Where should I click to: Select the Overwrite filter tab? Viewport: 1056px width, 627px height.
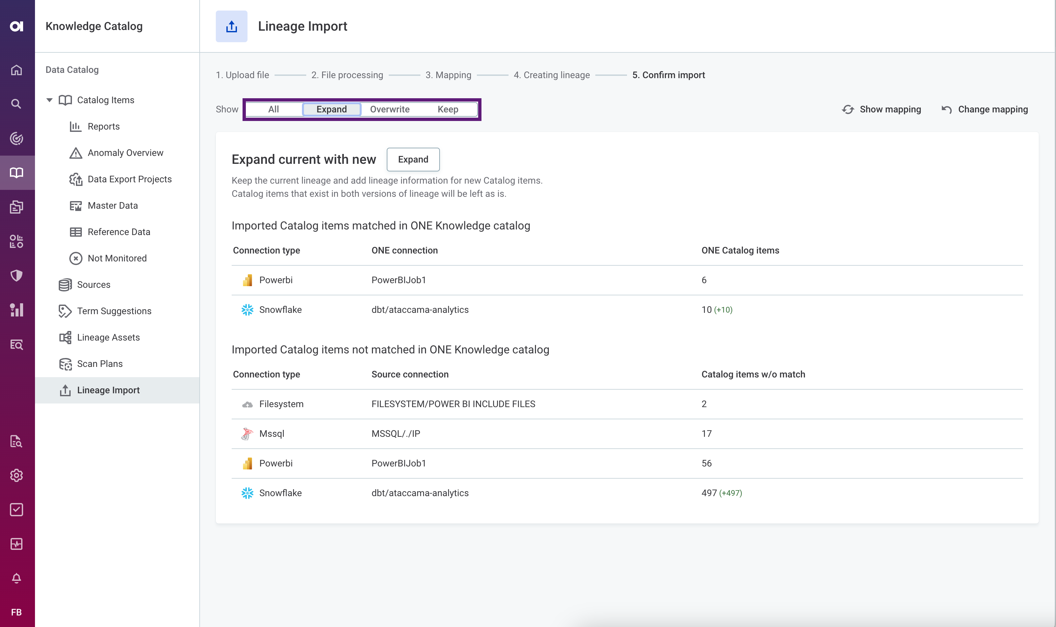click(x=389, y=109)
